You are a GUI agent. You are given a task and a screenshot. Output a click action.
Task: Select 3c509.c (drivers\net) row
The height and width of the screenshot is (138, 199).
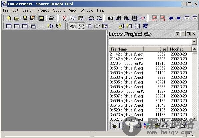[150, 101]
